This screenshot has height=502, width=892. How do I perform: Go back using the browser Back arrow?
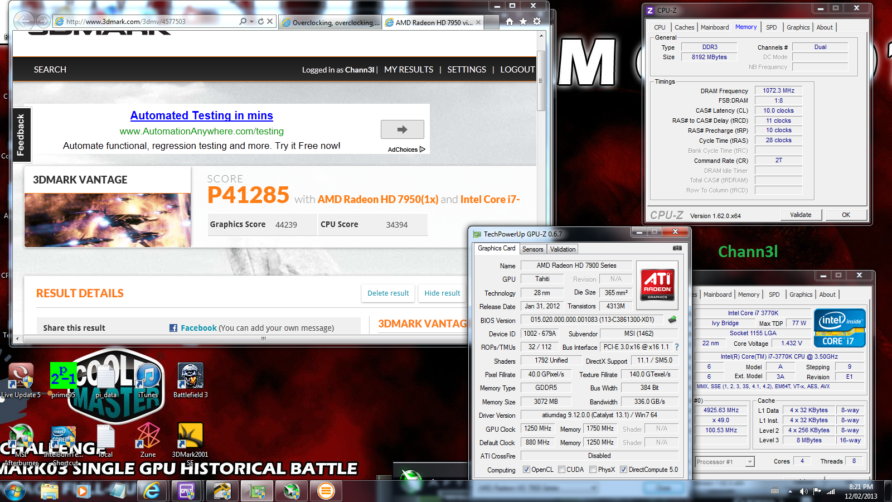click(x=23, y=21)
